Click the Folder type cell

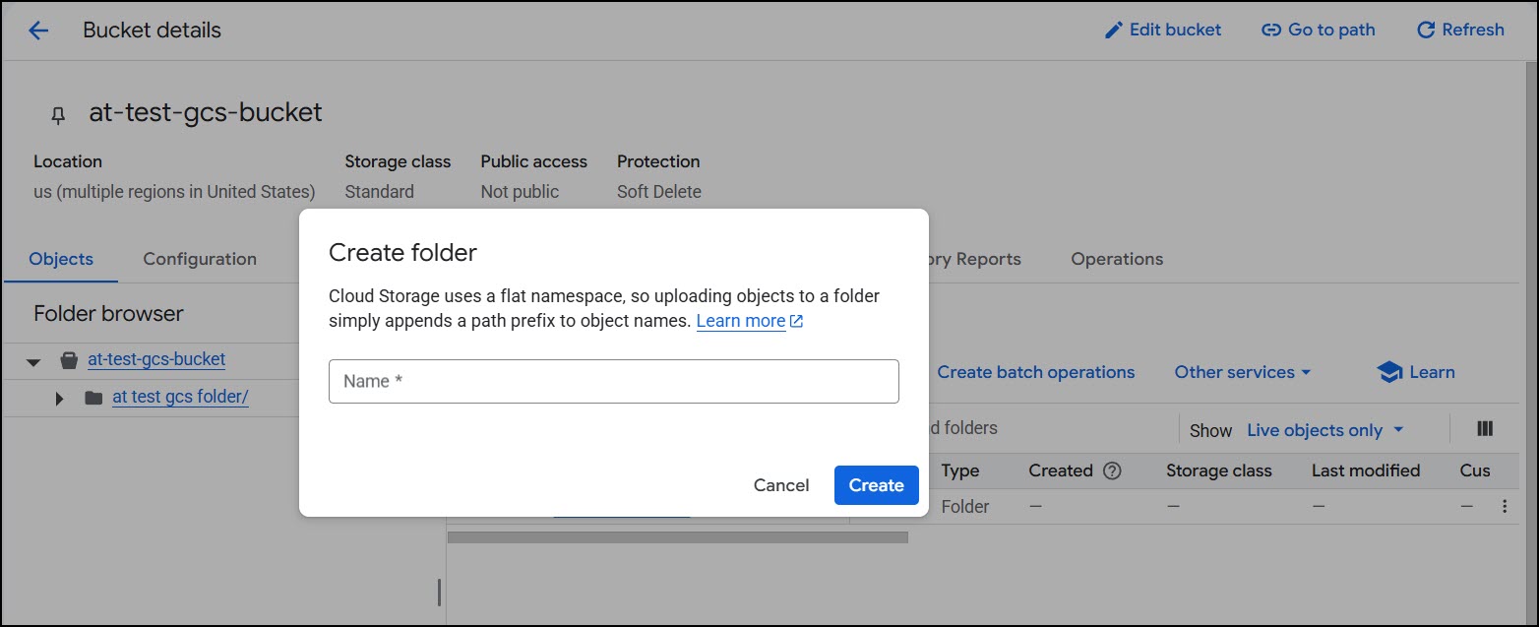pos(965,507)
